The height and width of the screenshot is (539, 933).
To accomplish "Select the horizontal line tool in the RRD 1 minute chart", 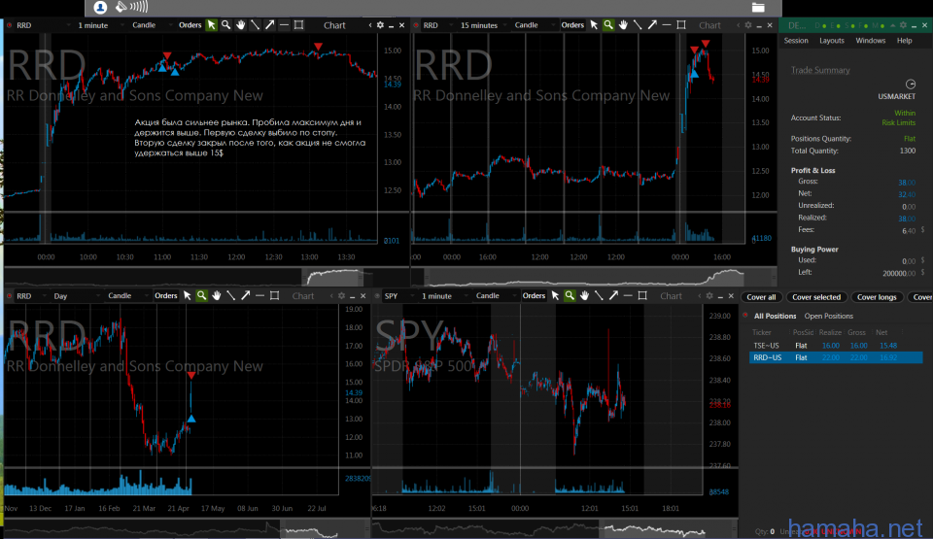I will 284,25.
